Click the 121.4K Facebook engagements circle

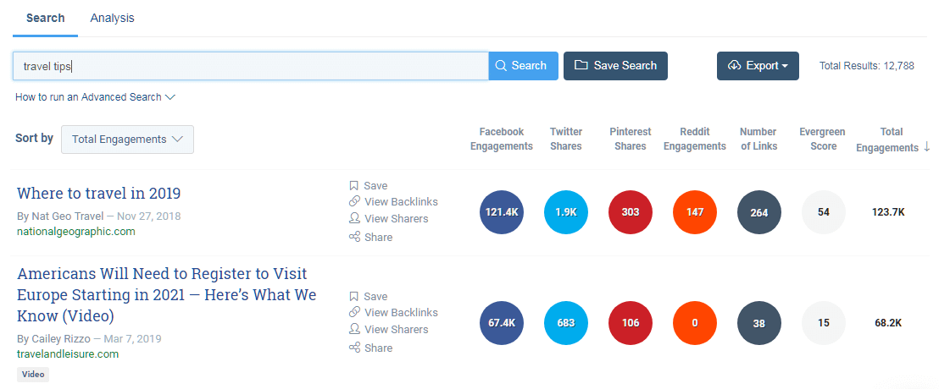(502, 212)
